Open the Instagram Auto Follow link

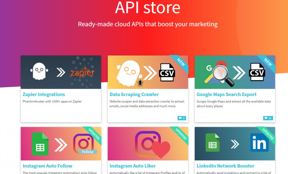48,166
